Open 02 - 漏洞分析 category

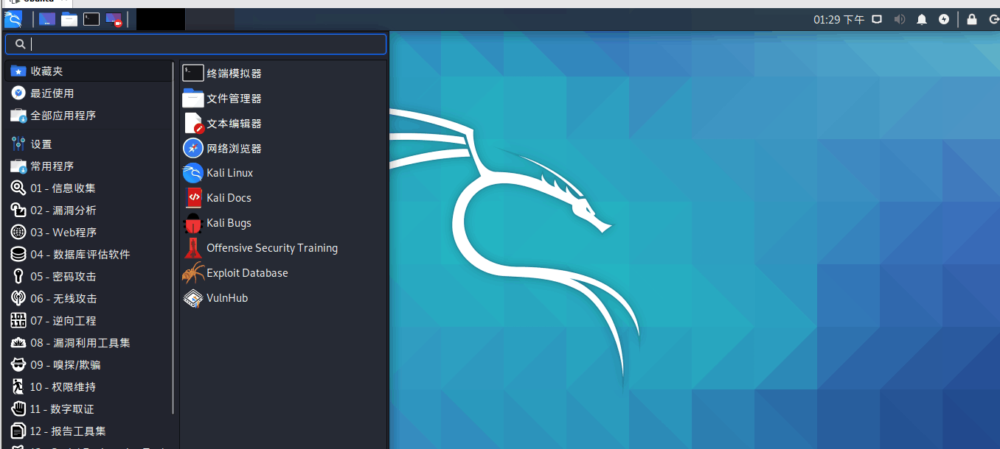coord(88,211)
